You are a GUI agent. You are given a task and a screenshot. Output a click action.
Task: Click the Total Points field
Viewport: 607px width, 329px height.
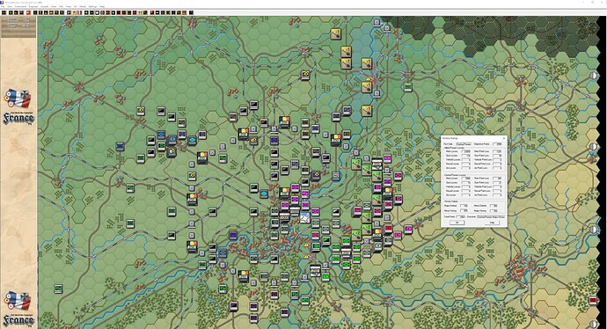click(461, 216)
